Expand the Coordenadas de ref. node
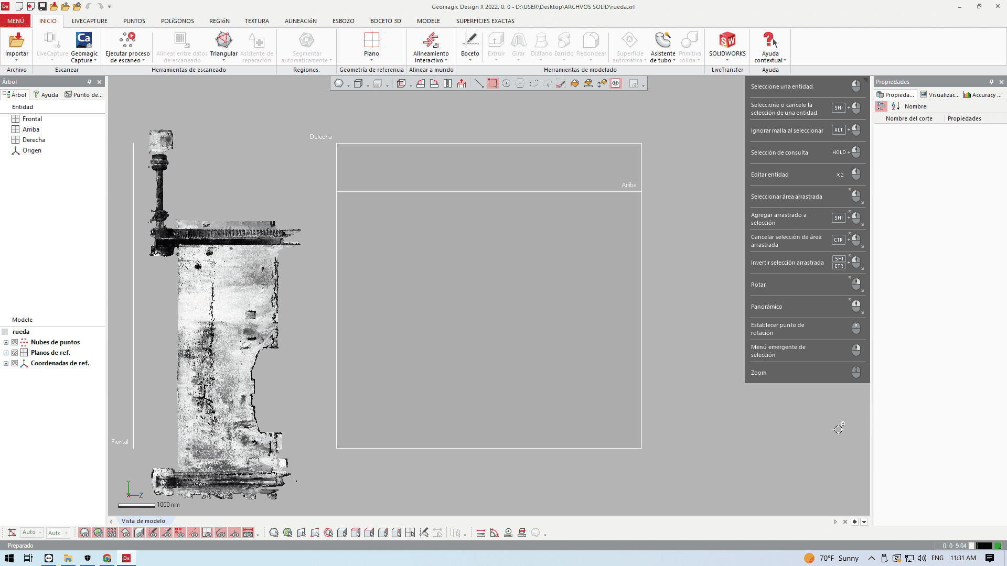The height and width of the screenshot is (566, 1007). click(6, 363)
